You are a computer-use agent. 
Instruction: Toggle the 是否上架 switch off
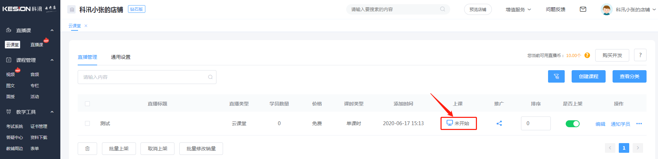(573, 124)
